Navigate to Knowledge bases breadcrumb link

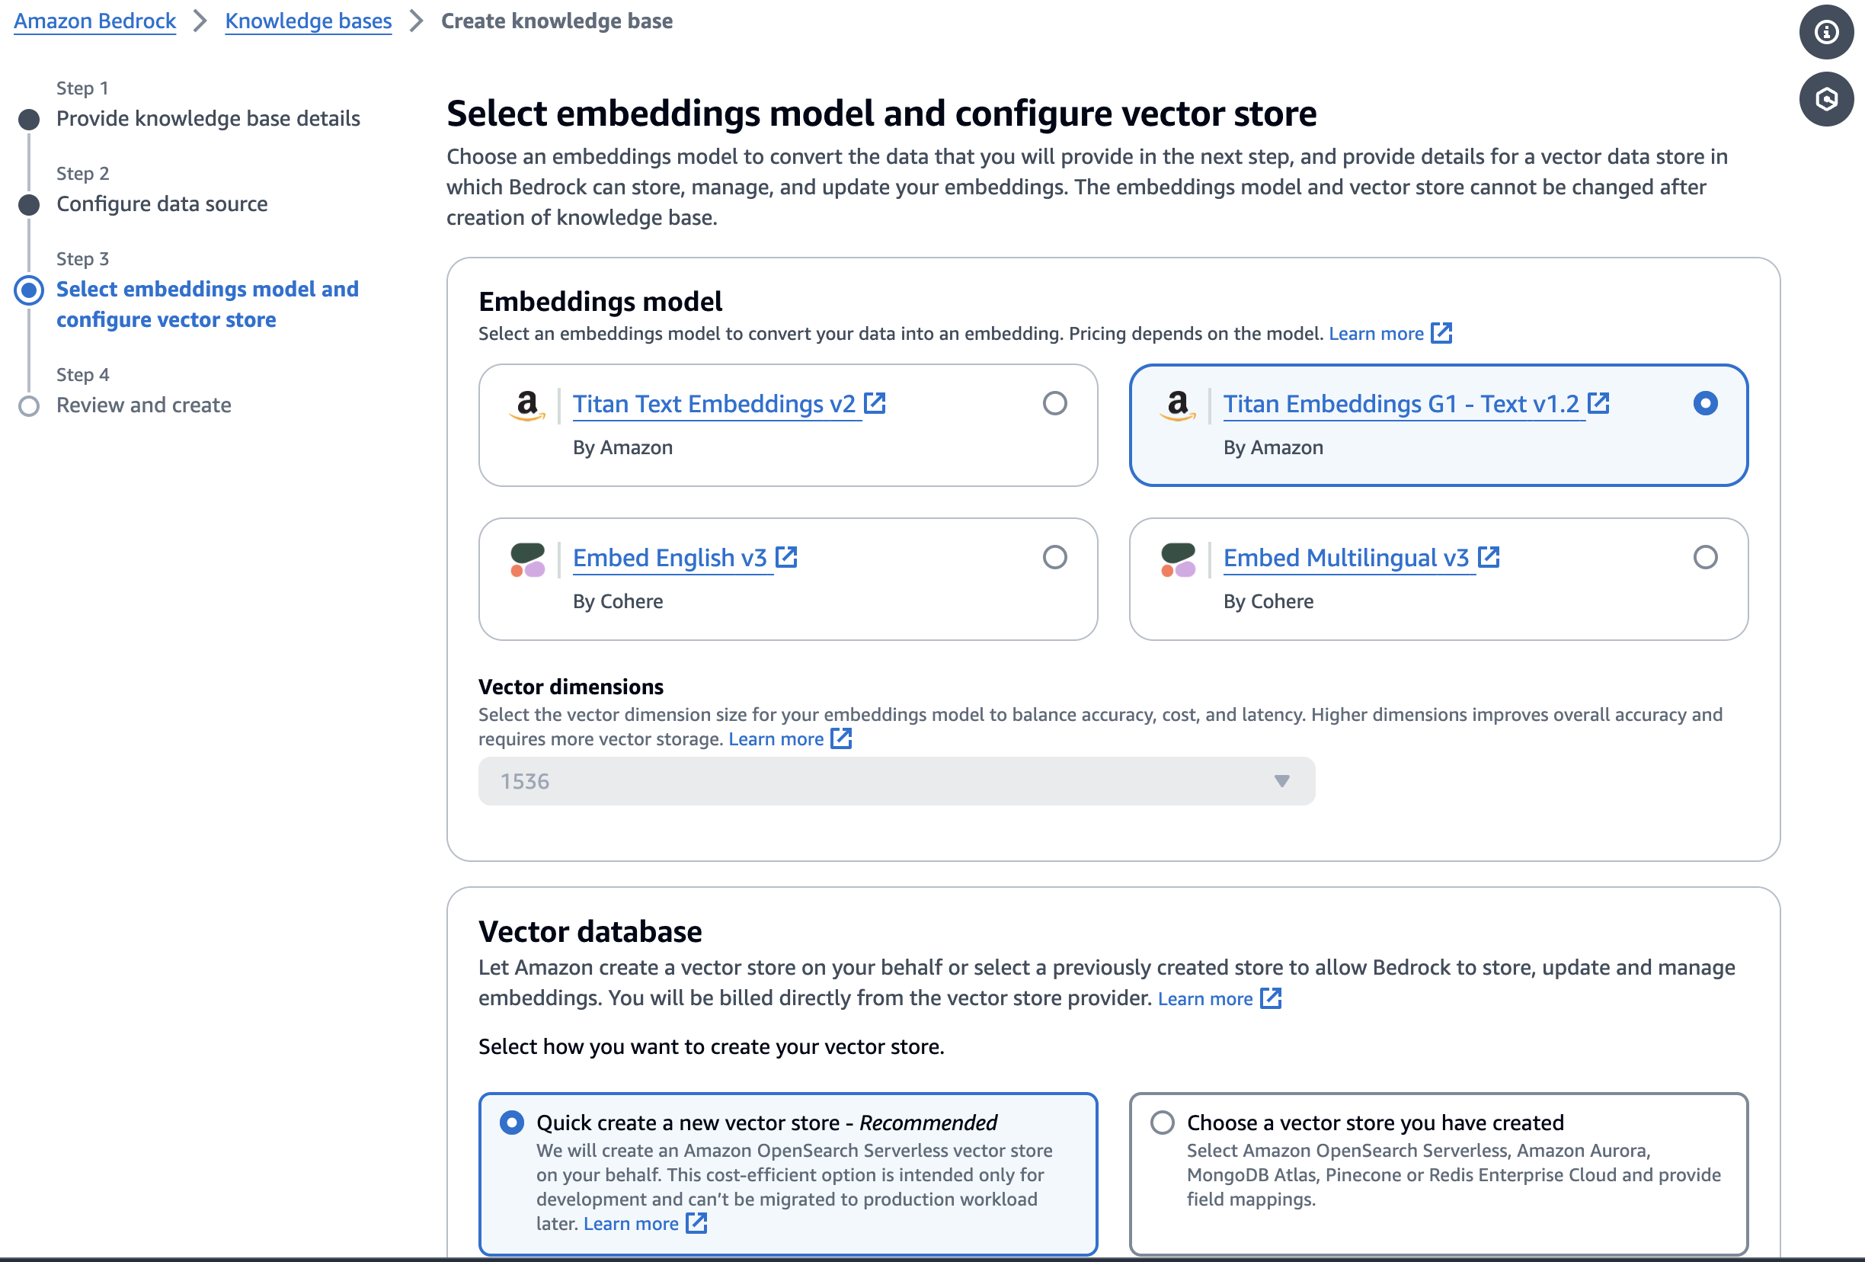coord(308,21)
